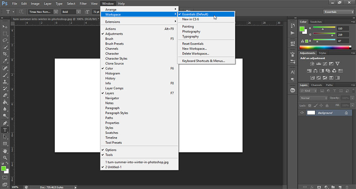
Task: Open the History panel icon
Action: (293, 26)
